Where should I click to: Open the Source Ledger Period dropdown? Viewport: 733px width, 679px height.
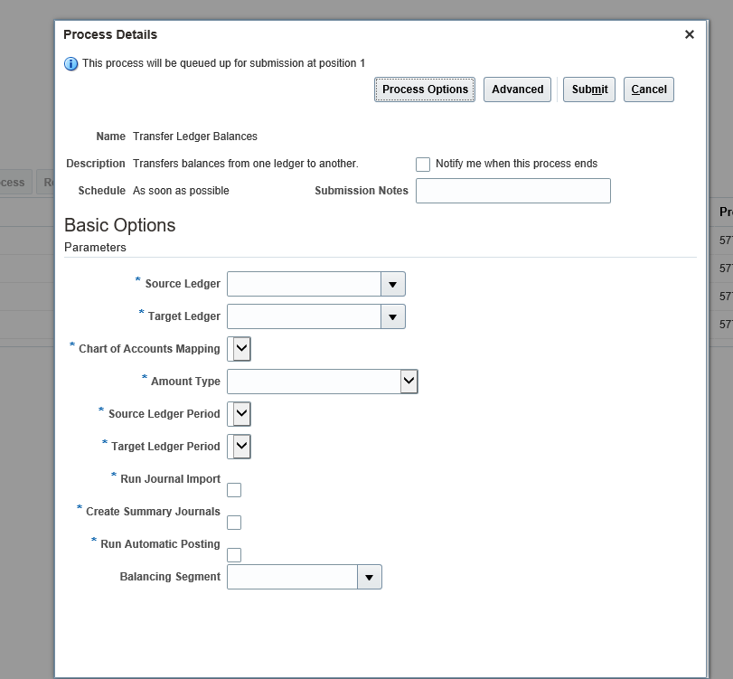click(x=240, y=414)
